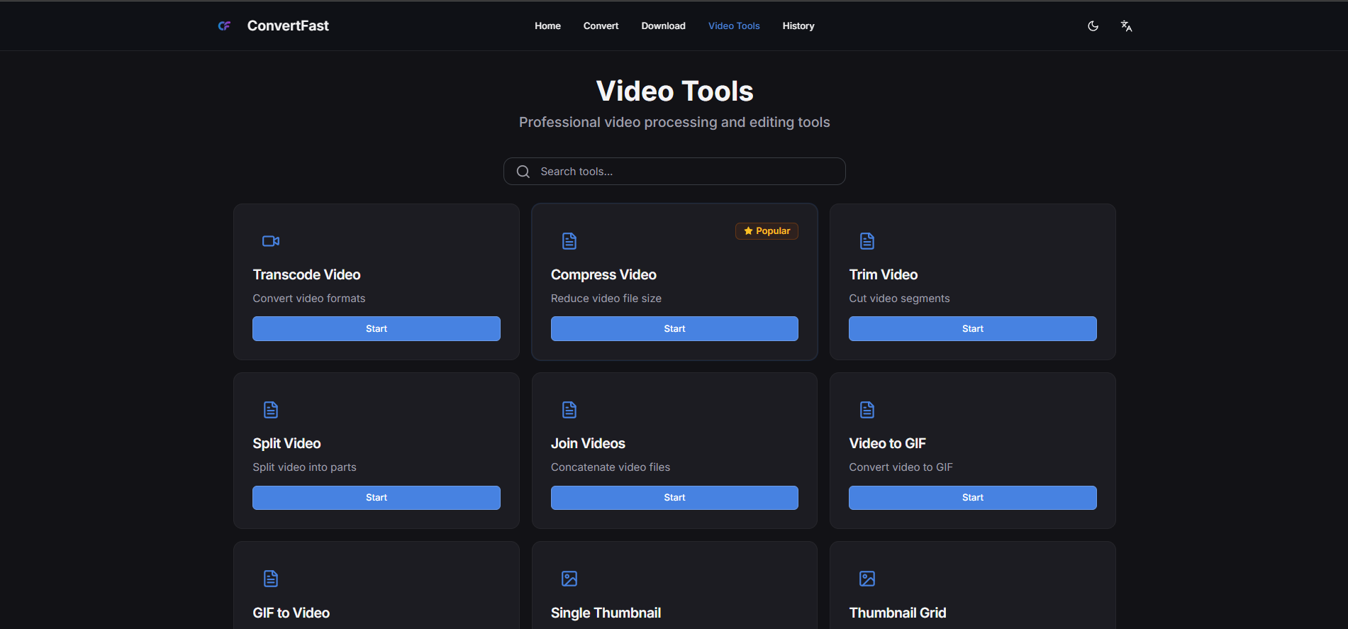
Task: Start the Trim Video tool
Action: 973,329
